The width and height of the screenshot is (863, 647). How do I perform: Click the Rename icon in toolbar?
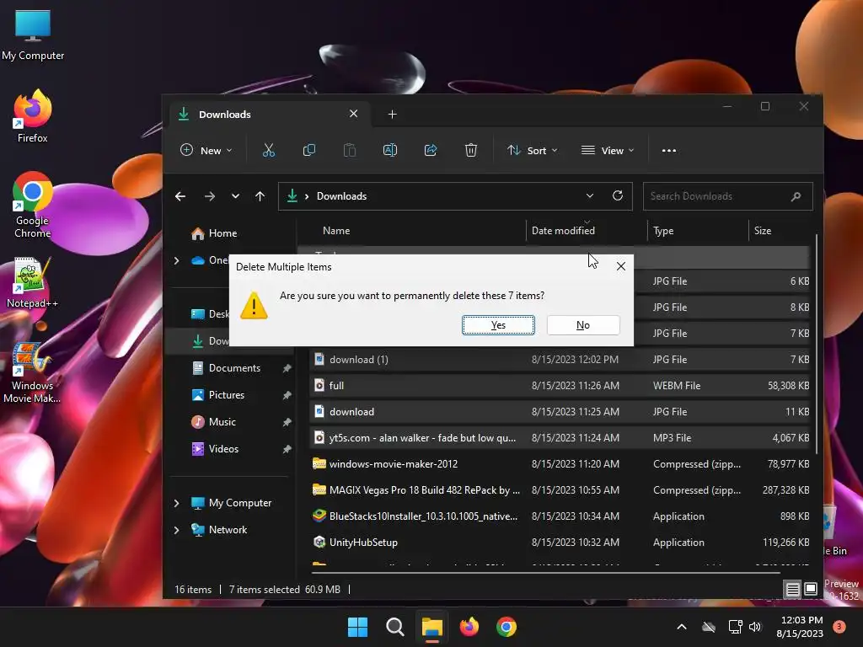pos(389,150)
